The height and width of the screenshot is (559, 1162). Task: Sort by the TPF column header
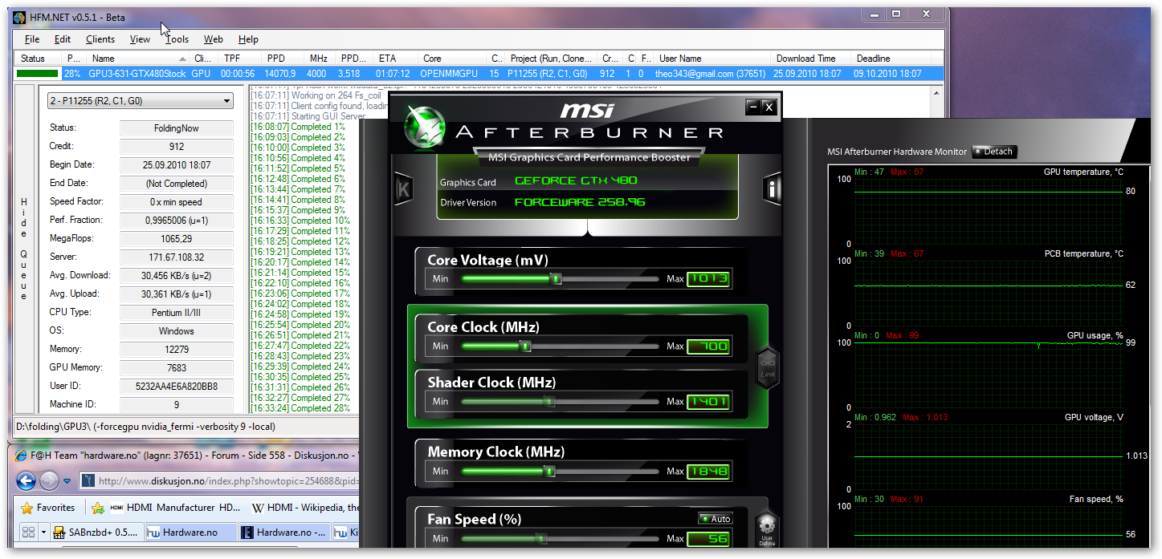click(240, 59)
